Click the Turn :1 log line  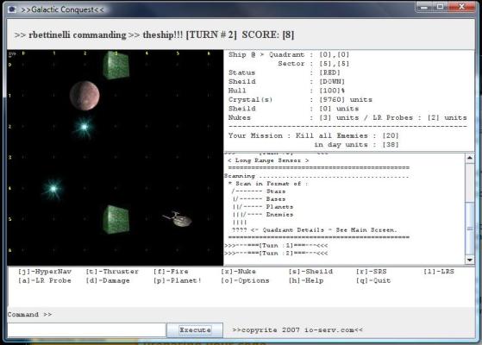click(276, 246)
